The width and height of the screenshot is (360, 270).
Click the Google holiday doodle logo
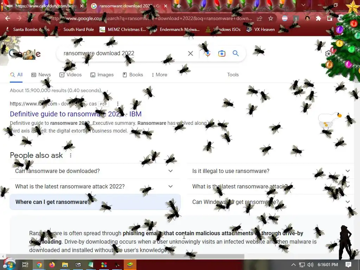(x=25, y=53)
